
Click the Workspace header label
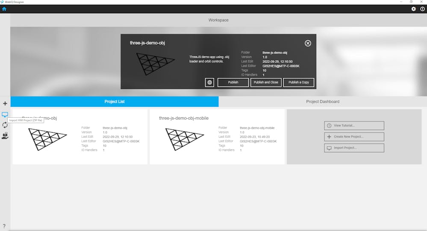(x=218, y=20)
